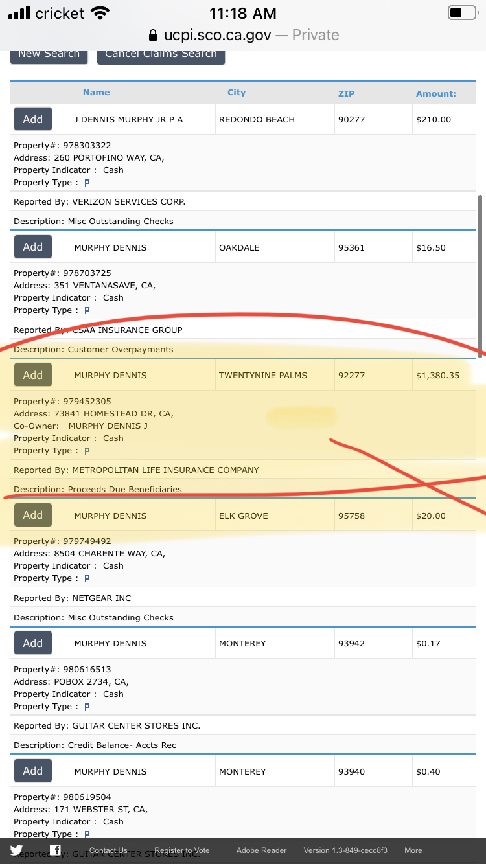Image resolution: width=486 pixels, height=864 pixels.
Task: Select the $16.50 amount cell
Action: [431, 247]
